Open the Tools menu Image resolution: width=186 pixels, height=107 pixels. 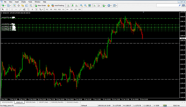[30, 2]
